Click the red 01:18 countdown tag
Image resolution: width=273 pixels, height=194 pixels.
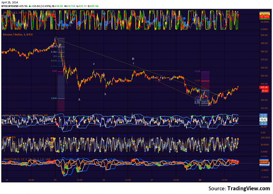tap(264, 91)
